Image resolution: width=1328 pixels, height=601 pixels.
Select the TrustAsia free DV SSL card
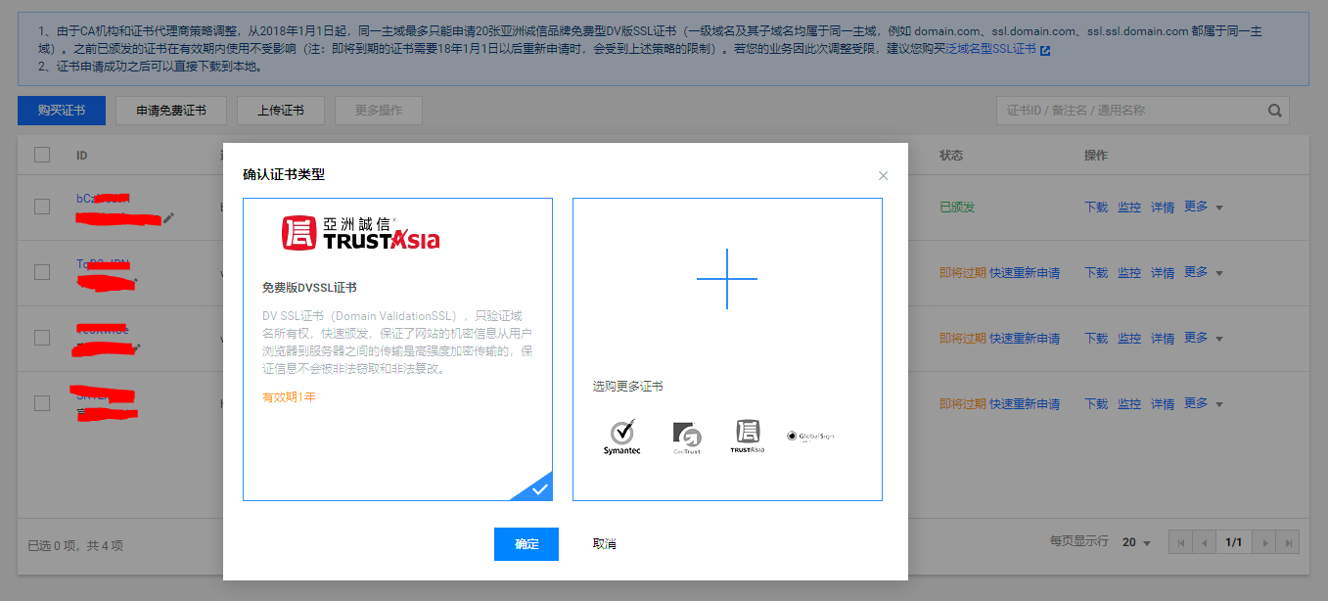coord(397,349)
